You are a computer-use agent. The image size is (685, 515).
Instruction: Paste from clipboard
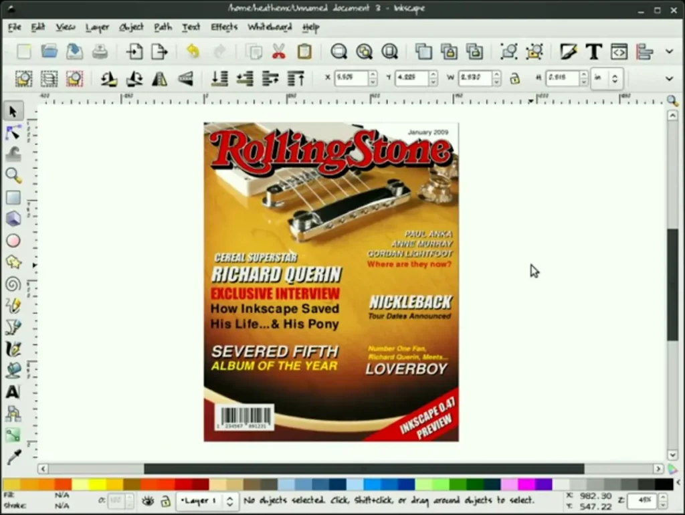pos(304,51)
